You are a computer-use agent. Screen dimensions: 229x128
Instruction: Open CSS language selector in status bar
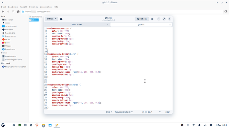click(109, 112)
